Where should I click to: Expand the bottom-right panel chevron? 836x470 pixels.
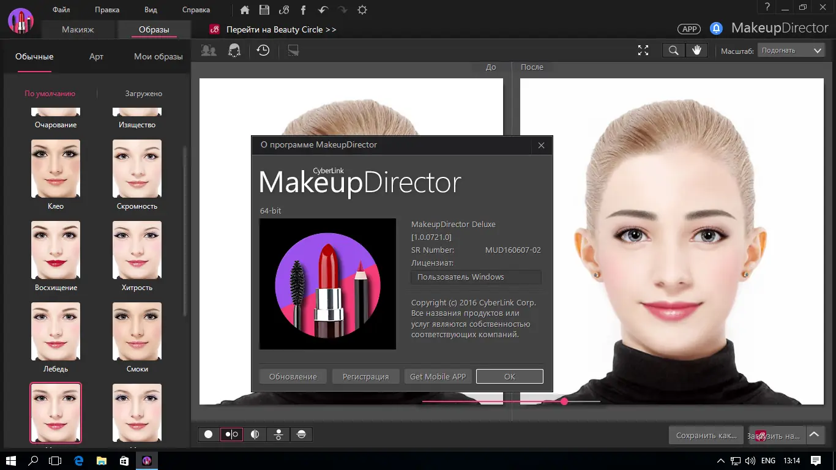[815, 434]
